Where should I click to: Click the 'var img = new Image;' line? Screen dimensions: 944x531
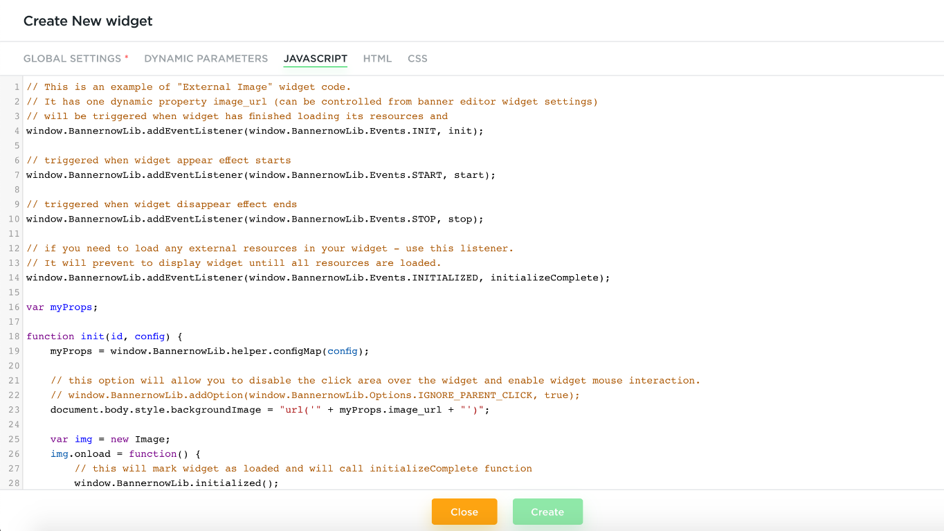[110, 439]
